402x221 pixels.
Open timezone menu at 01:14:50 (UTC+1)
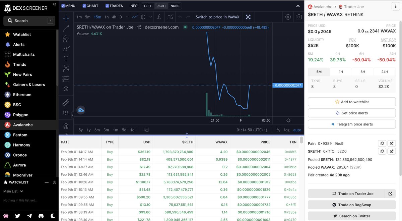coord(252,130)
